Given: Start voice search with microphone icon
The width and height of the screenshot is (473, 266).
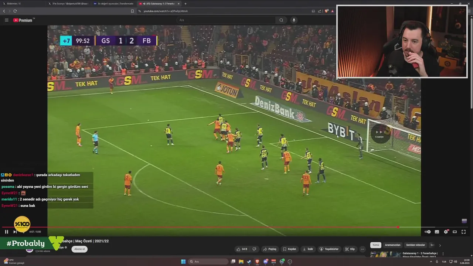Looking at the screenshot, I should [294, 20].
